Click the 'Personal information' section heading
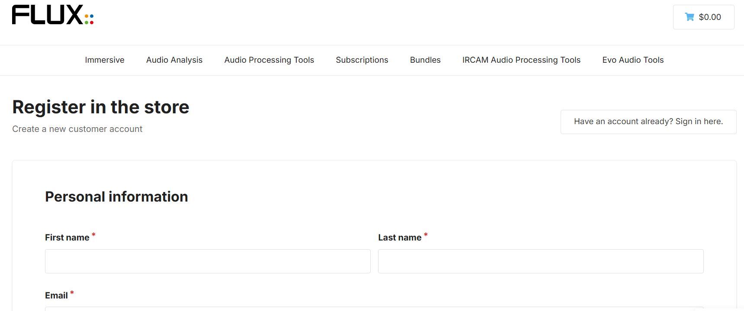This screenshot has height=311, width=744. (116, 197)
